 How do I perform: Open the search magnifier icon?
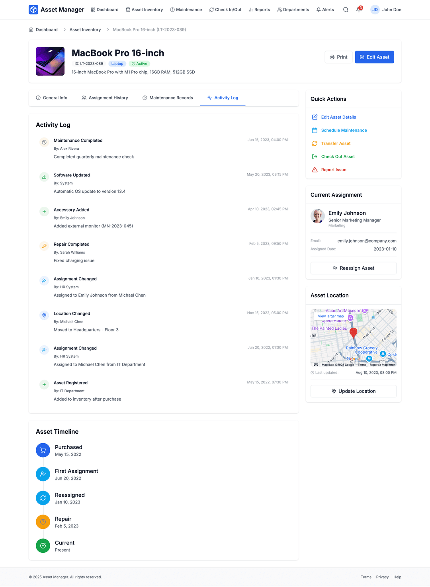(346, 10)
